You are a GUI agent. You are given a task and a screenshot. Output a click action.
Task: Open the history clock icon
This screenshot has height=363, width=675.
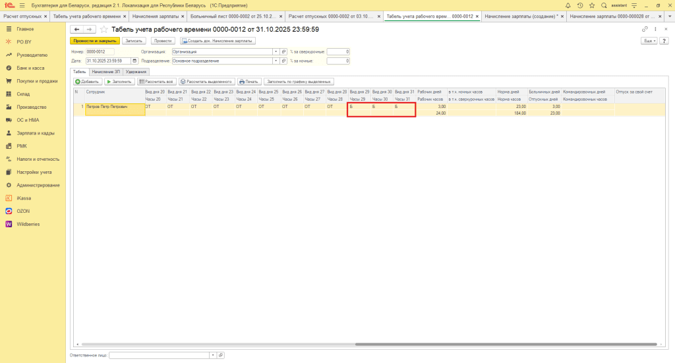coord(579,5)
